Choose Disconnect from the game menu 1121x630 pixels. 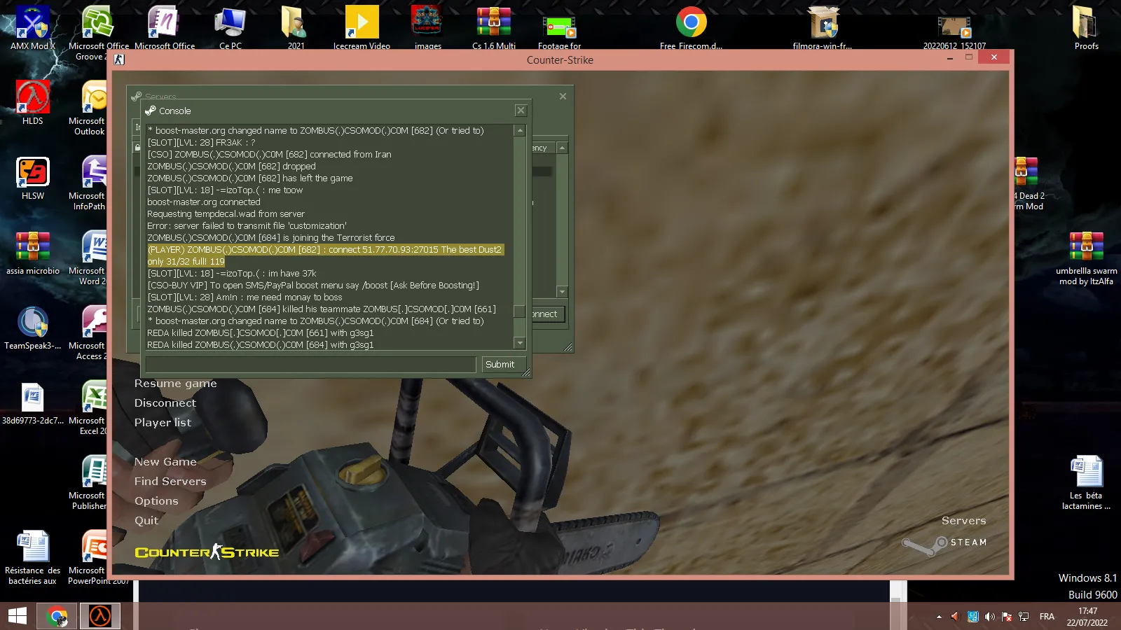click(x=165, y=403)
